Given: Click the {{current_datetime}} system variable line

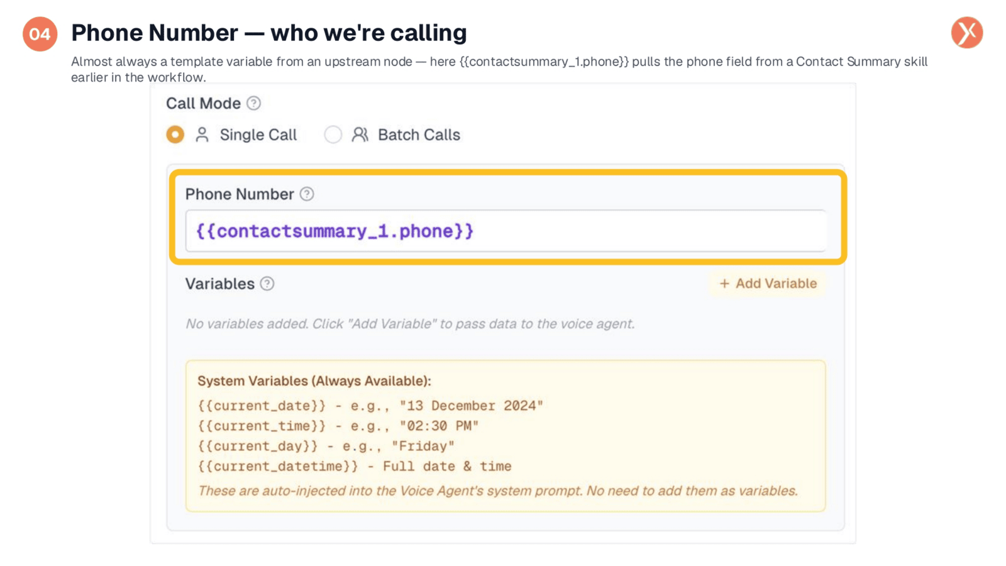Looking at the screenshot, I should 355,466.
